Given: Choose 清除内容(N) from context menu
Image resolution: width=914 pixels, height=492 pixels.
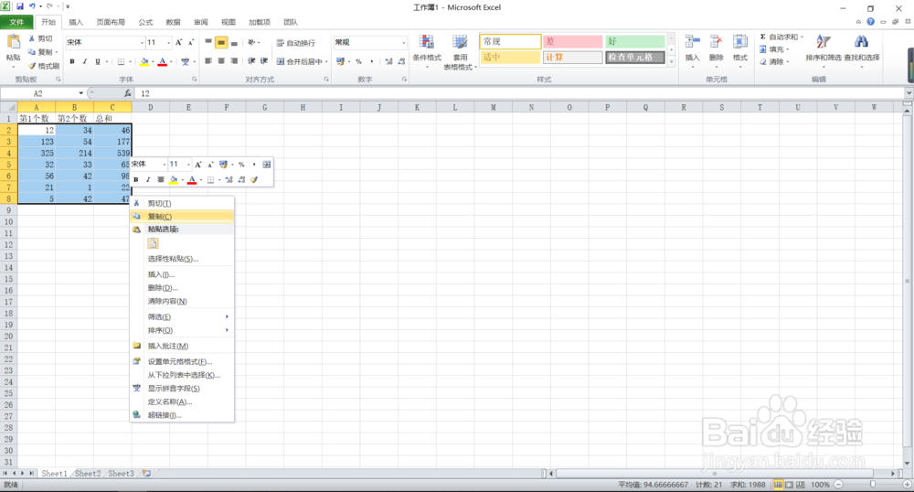Looking at the screenshot, I should pyautogui.click(x=182, y=302).
